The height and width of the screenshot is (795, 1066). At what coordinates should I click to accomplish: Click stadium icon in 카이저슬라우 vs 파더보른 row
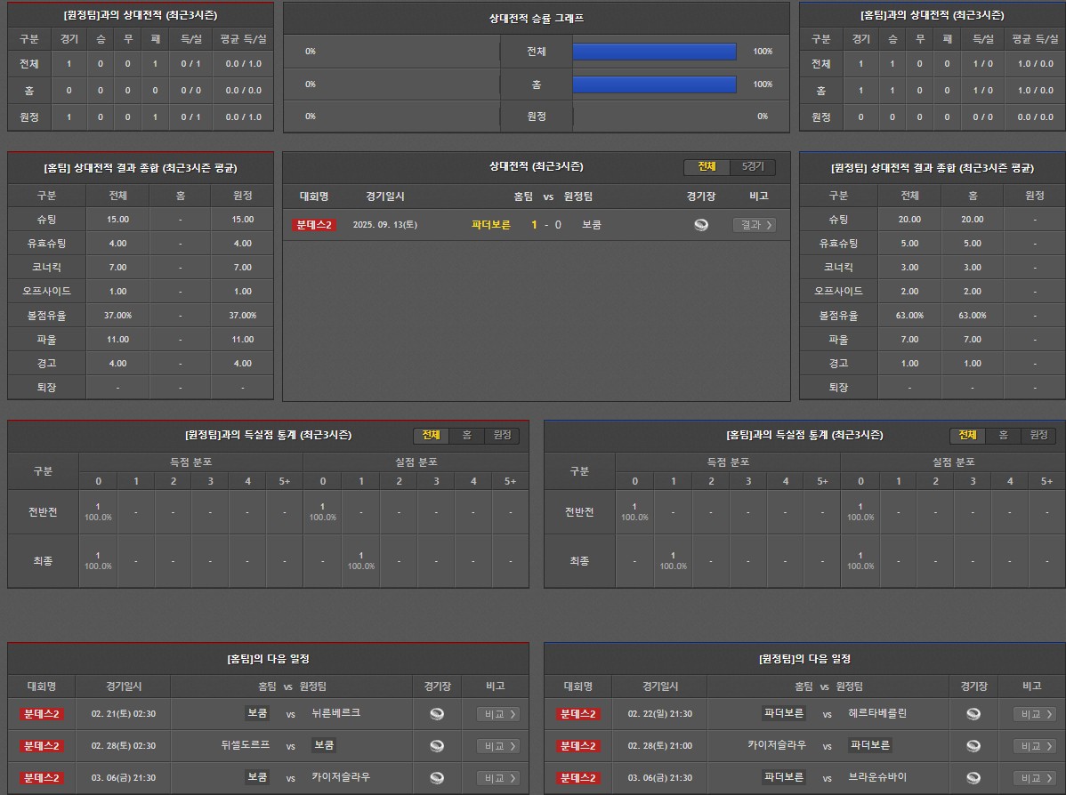tap(973, 746)
